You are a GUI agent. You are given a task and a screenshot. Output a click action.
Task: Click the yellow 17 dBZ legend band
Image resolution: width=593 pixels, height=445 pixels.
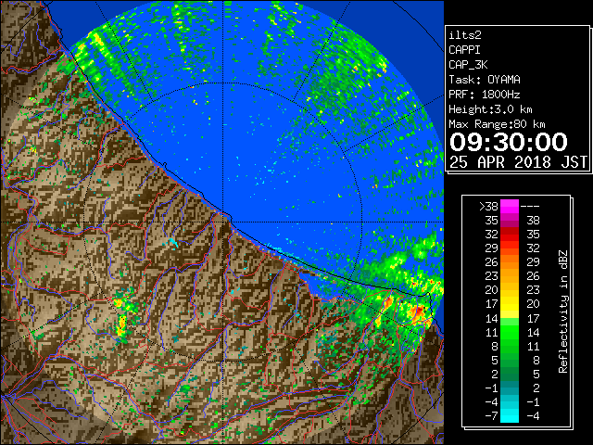click(x=510, y=304)
